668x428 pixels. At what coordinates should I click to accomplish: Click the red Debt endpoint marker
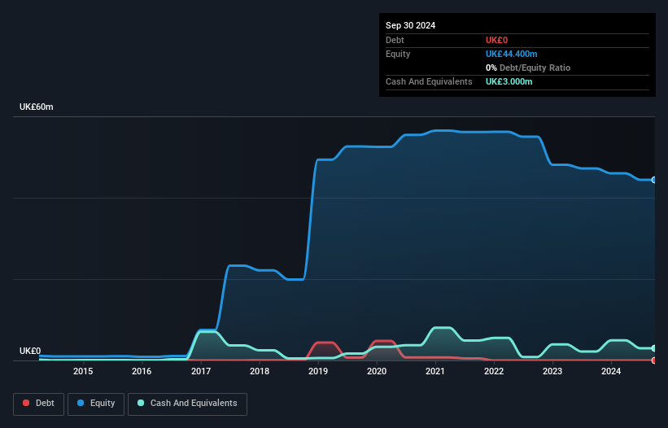(654, 360)
